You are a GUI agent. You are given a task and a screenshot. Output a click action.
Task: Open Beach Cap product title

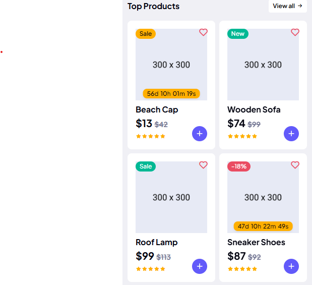click(157, 109)
